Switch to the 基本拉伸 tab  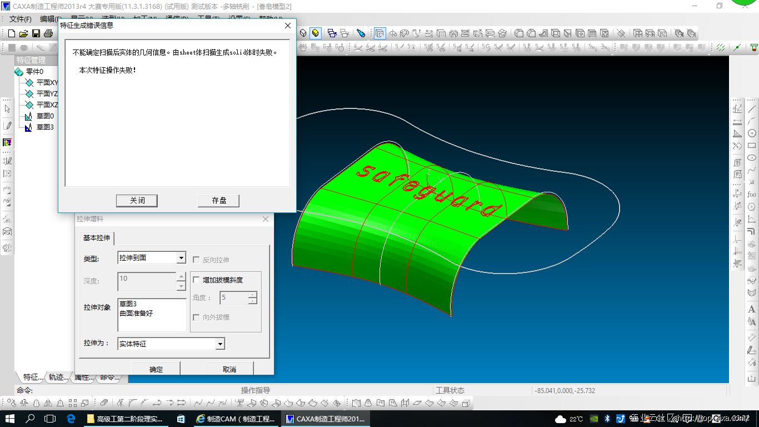[97, 238]
